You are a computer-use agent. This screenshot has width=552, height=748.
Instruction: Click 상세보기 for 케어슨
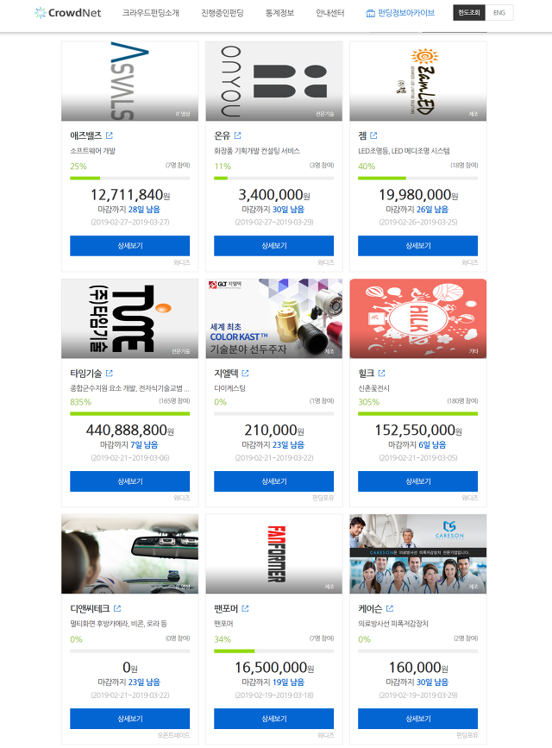tap(418, 719)
